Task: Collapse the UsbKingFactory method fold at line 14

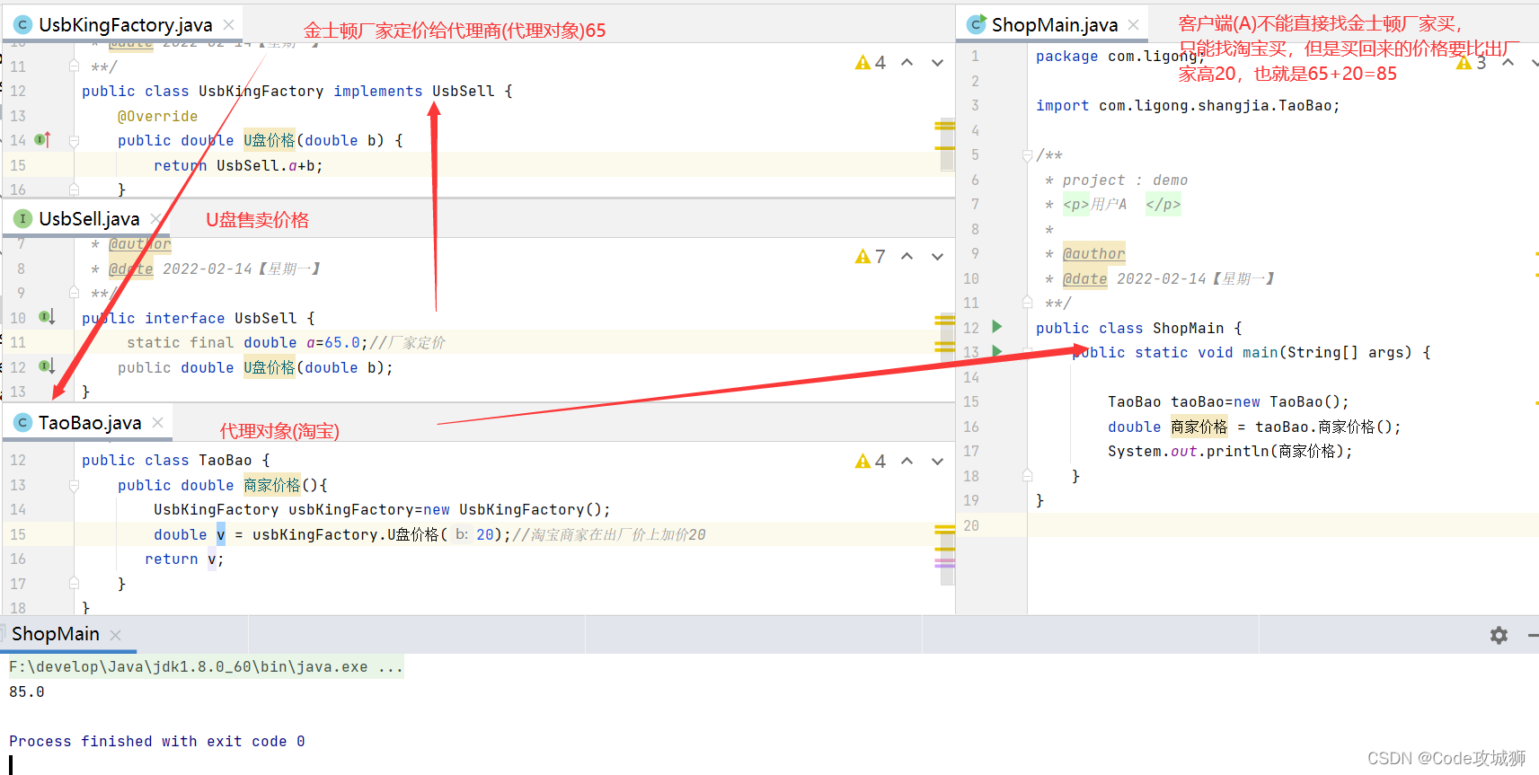Action: pos(75,141)
